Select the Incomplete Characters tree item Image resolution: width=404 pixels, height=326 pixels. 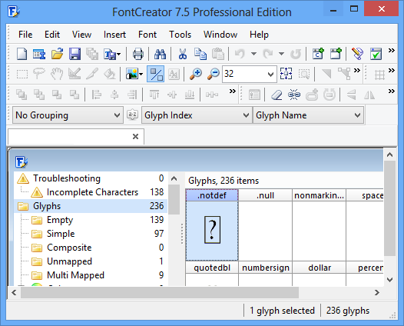(x=91, y=192)
